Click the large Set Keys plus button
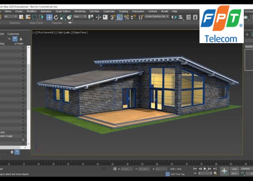 [224, 171]
